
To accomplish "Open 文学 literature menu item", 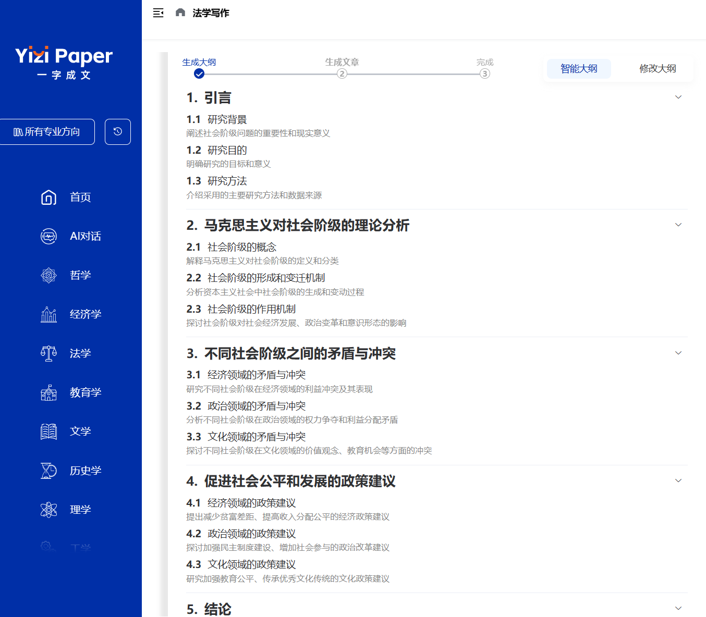I will coord(80,431).
